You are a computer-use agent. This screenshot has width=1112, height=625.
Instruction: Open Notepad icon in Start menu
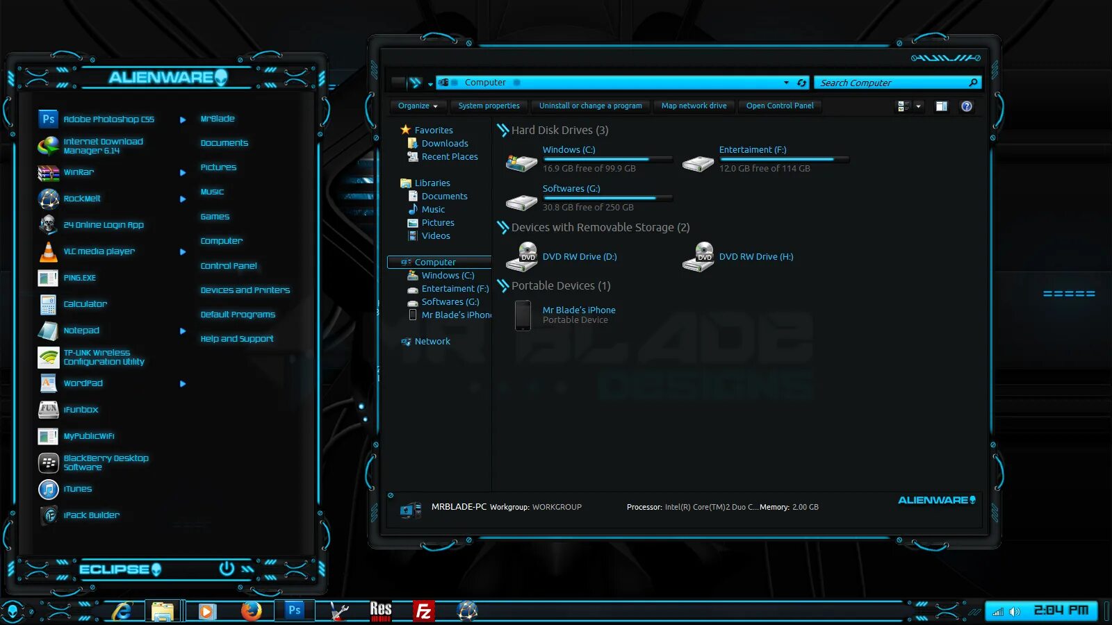pyautogui.click(x=48, y=331)
